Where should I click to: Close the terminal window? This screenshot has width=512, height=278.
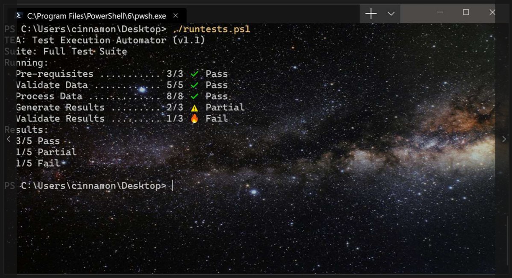coord(492,12)
